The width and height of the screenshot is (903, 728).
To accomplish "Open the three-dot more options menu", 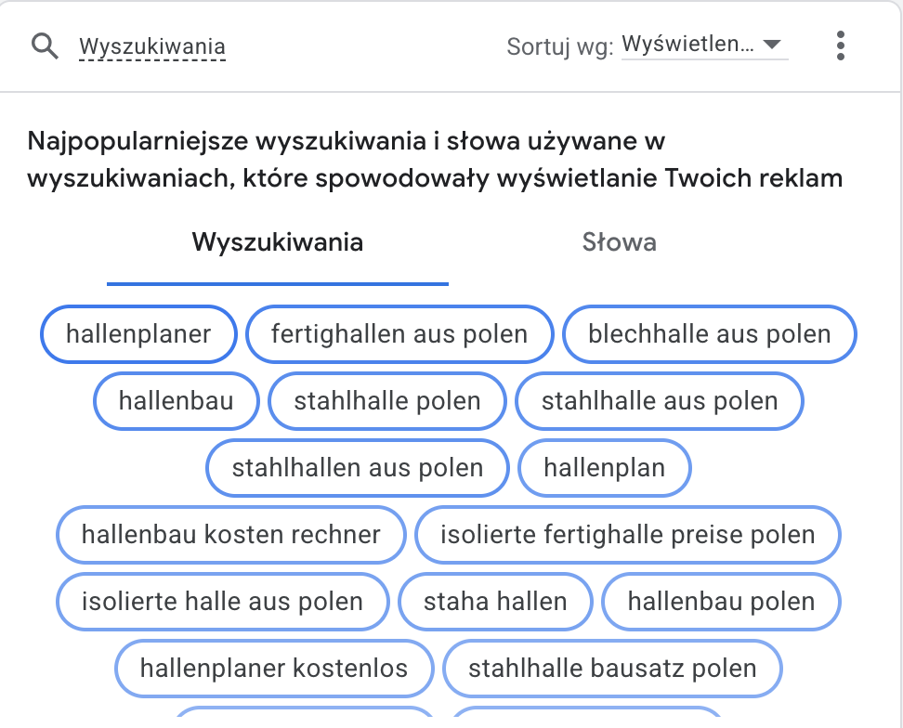I will point(840,45).
